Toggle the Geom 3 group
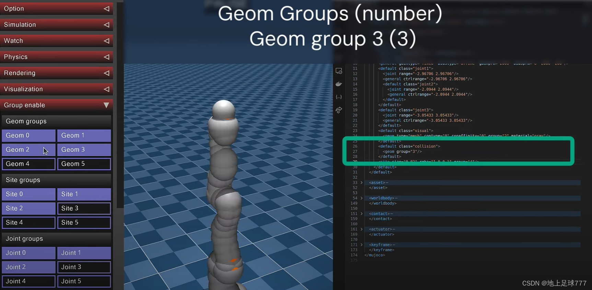The height and width of the screenshot is (290, 592). coord(84,150)
